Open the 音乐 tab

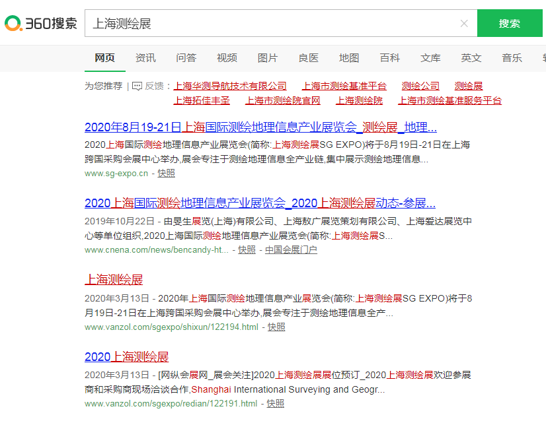click(x=512, y=57)
